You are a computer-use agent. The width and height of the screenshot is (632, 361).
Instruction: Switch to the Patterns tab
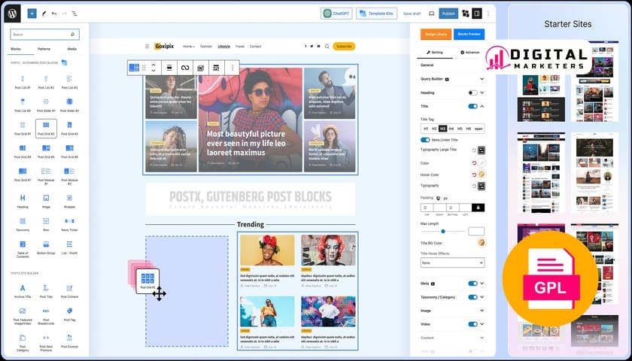(44, 49)
